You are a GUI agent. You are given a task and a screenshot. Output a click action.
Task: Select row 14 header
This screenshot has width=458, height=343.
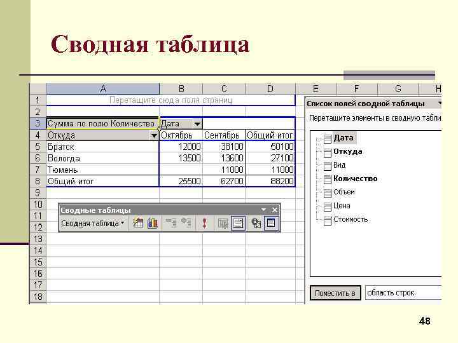(x=38, y=250)
